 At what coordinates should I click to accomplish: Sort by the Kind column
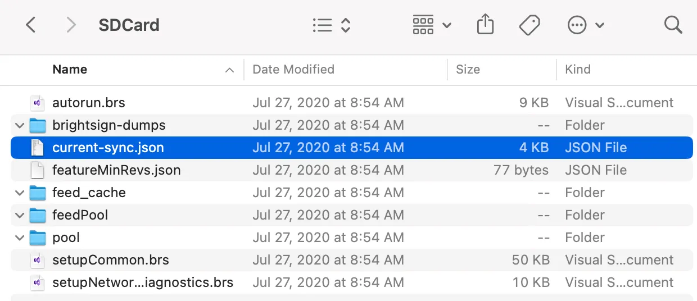(578, 70)
